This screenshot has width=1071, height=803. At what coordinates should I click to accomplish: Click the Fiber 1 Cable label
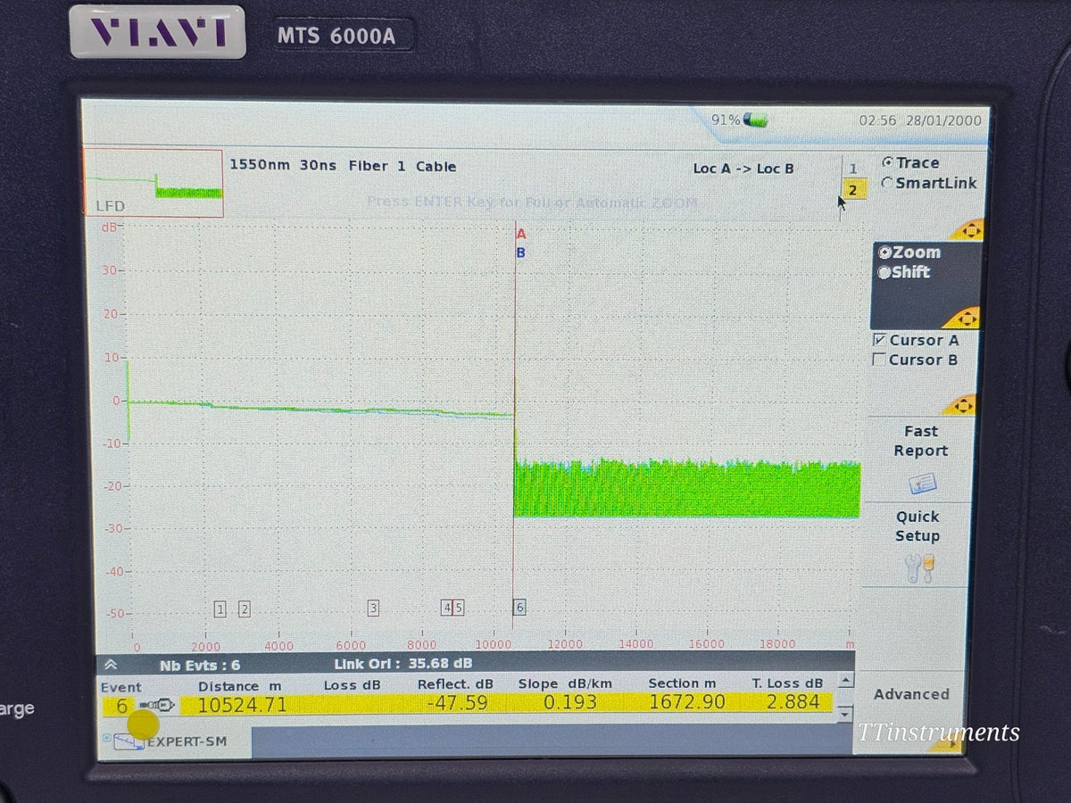(x=402, y=167)
